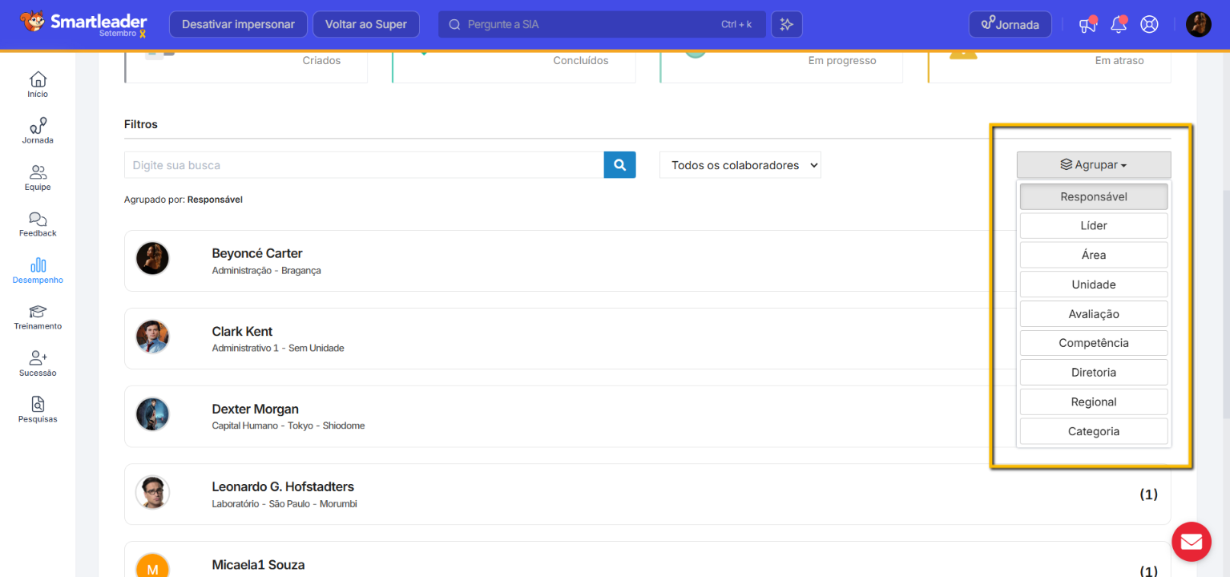This screenshot has height=577, width=1230.
Task: Open the Pesquisas sidebar icon
Action: (38, 409)
